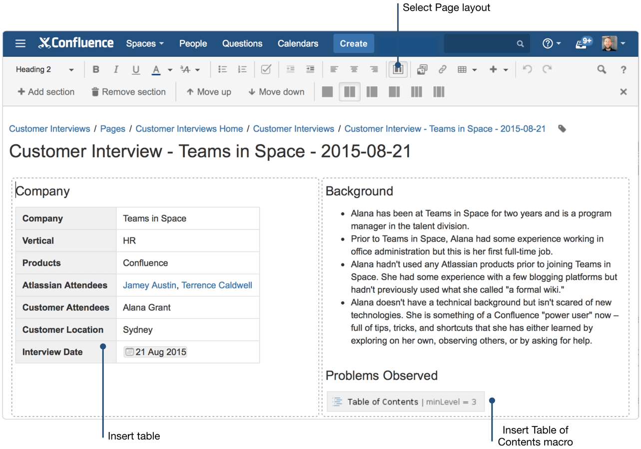Apply the text color button
Viewport: 641px width, 449px height.
point(156,70)
